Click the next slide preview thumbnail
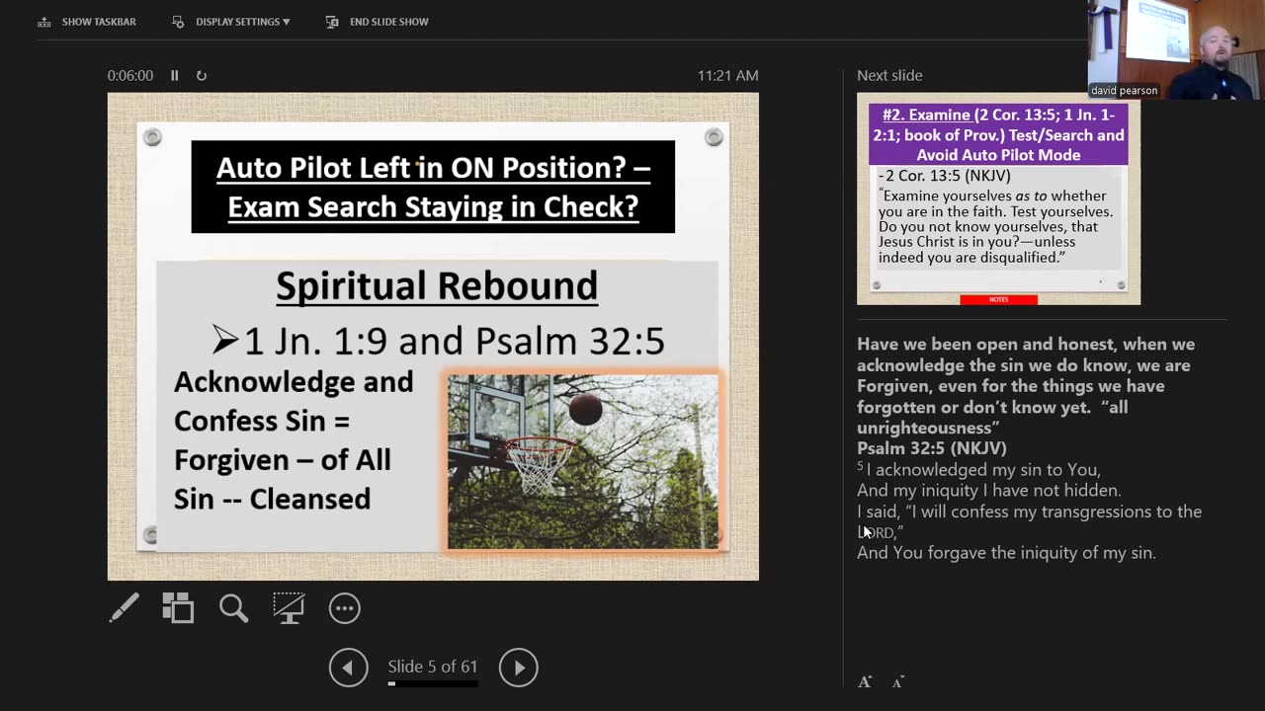 point(998,198)
